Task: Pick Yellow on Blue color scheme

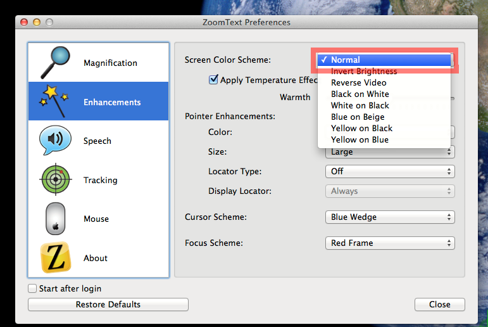Action: tap(360, 139)
